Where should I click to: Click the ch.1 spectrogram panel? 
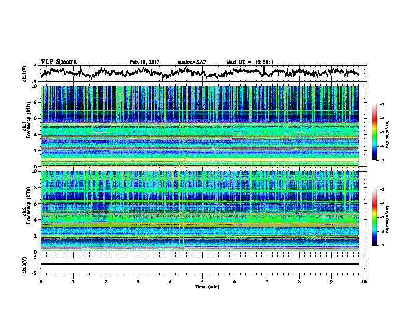click(200, 126)
